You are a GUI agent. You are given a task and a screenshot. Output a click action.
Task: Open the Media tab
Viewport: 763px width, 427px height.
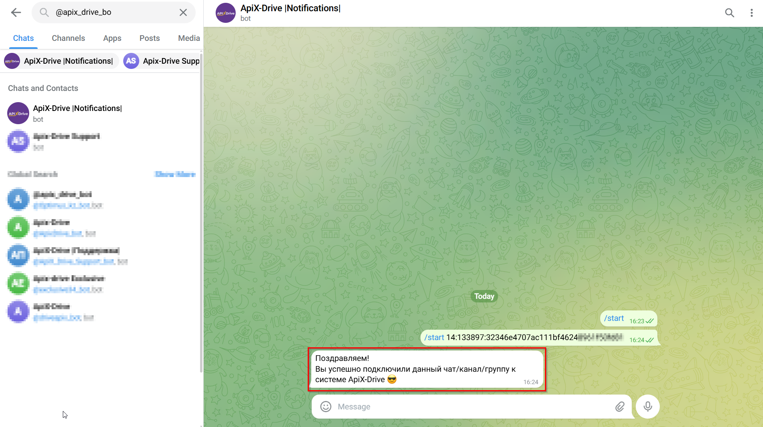189,38
